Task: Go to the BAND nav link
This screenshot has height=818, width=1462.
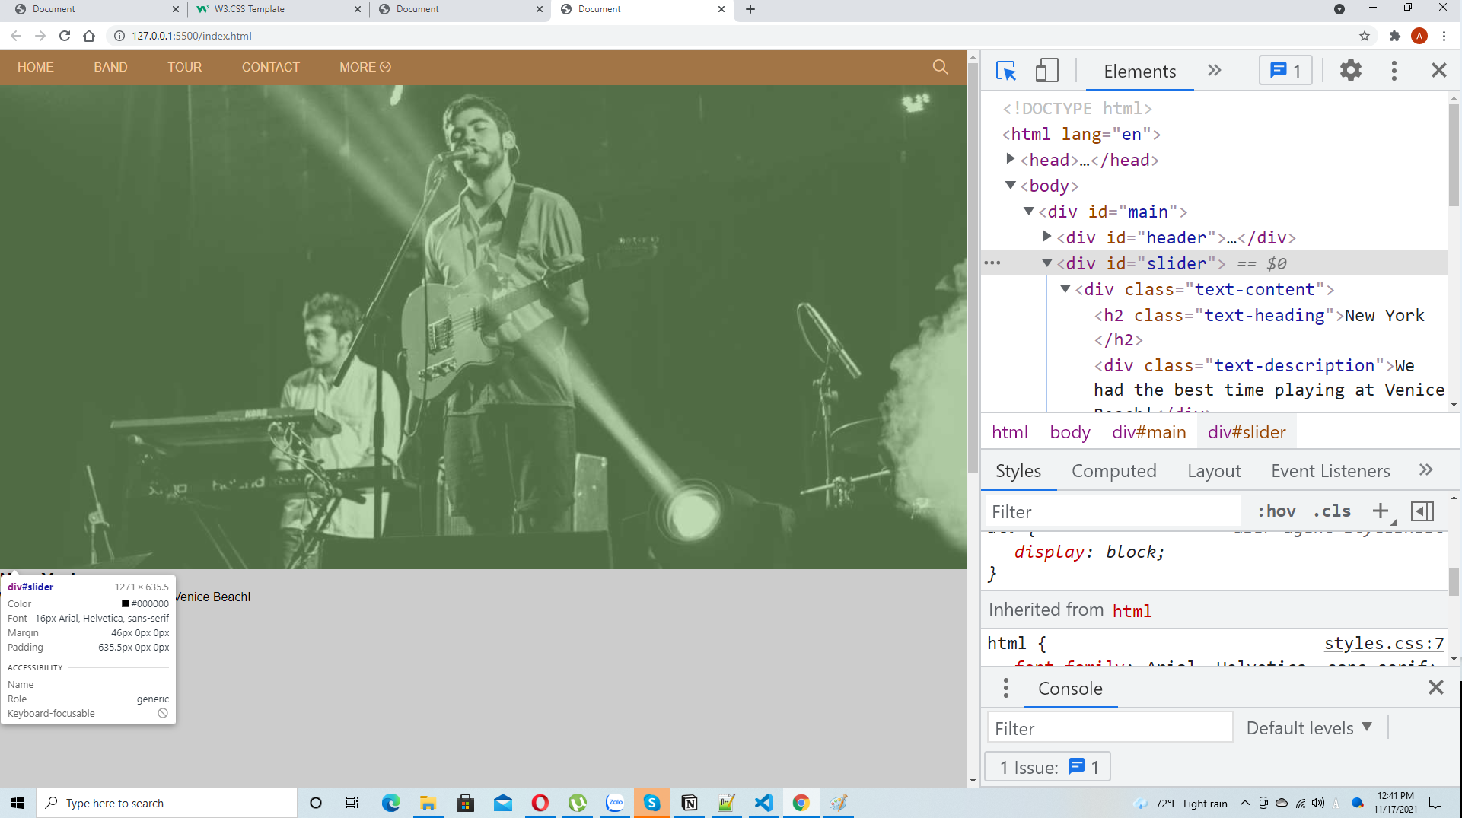Action: click(x=110, y=67)
